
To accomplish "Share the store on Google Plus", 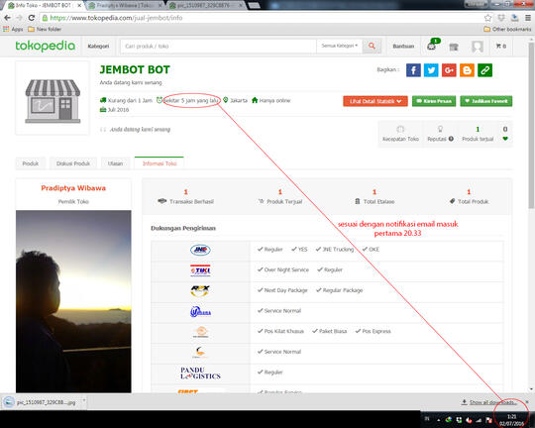I will [x=449, y=70].
